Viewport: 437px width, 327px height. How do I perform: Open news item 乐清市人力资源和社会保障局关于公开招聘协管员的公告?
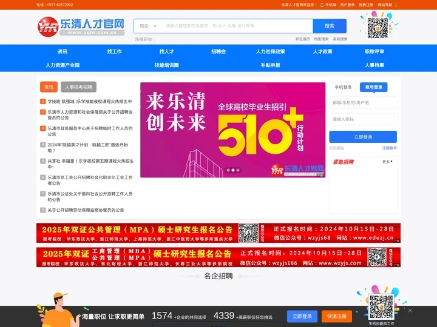[x=90, y=115]
